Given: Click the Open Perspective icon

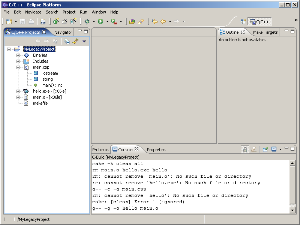Looking at the screenshot, I should tap(243, 22).
